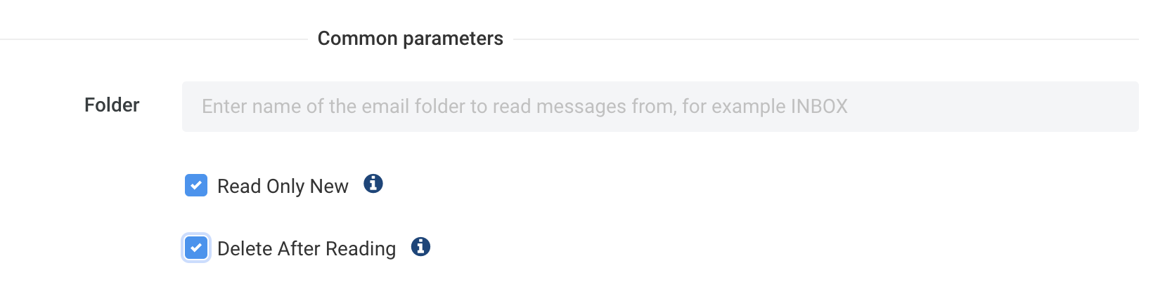This screenshot has width=1153, height=282.
Task: Click the round i icon after Delete After Reading
Action: pyautogui.click(x=421, y=247)
